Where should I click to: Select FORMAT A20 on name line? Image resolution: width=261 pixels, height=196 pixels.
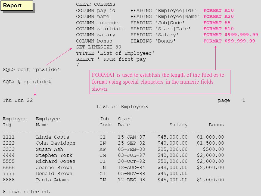point(218,17)
